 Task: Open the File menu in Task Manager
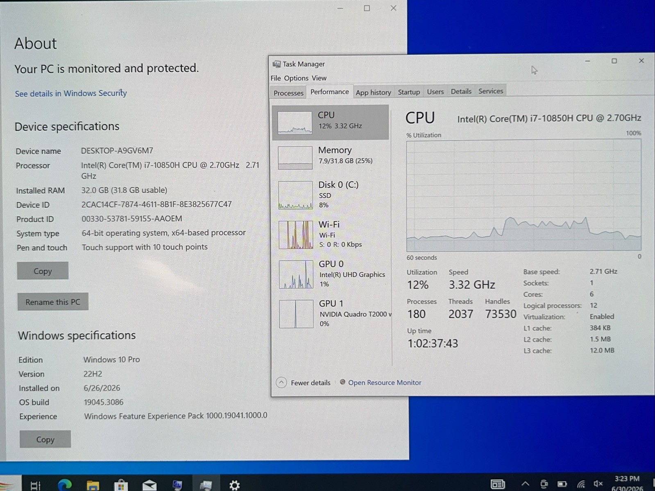[x=276, y=78]
